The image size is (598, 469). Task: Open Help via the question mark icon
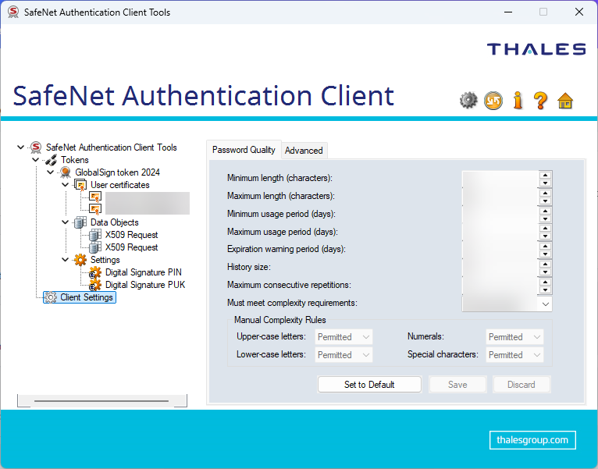(x=540, y=100)
